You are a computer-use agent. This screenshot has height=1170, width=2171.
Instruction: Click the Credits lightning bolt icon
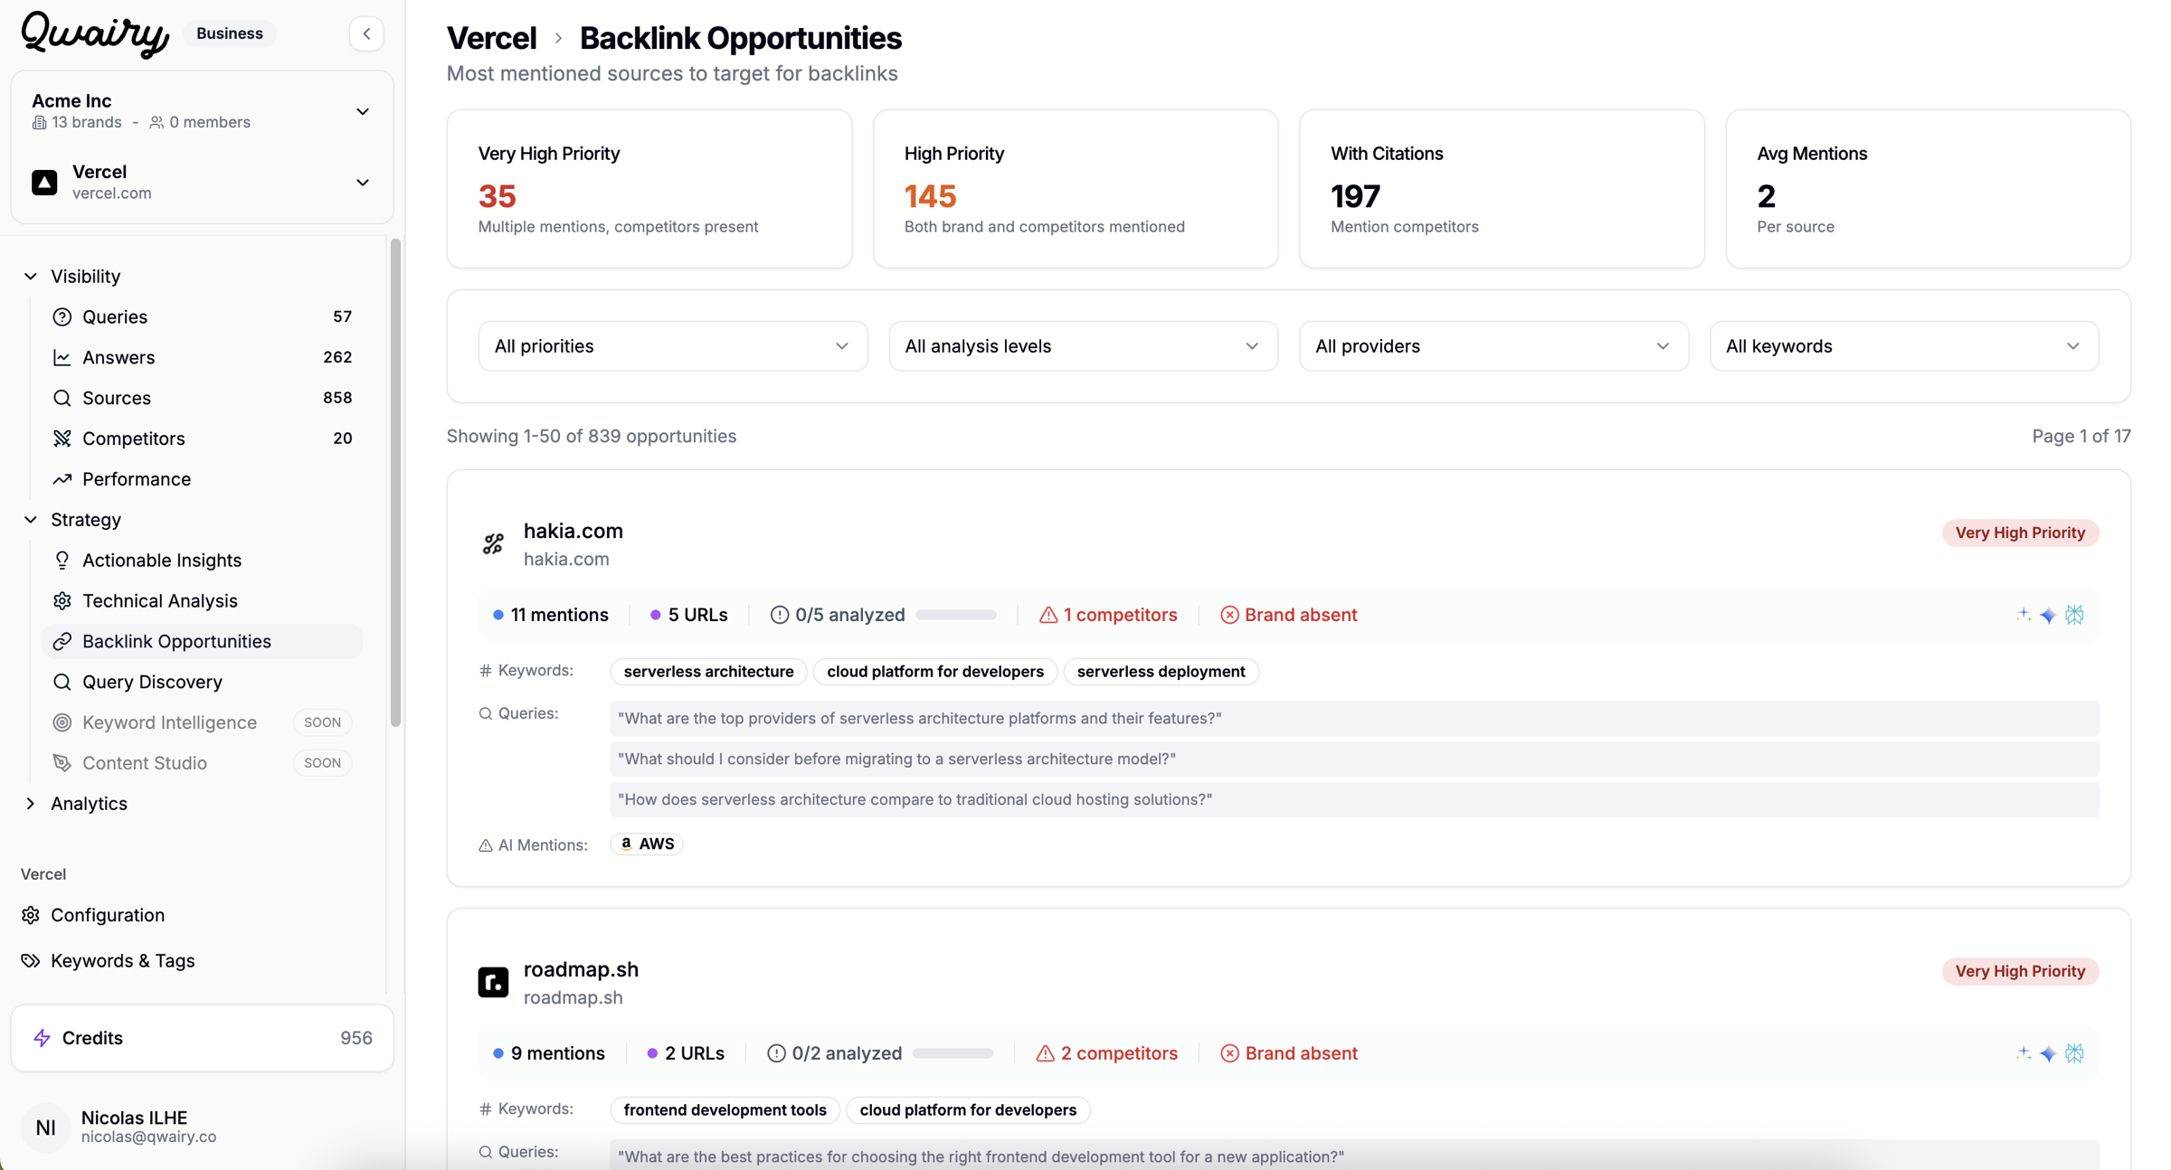(42, 1038)
